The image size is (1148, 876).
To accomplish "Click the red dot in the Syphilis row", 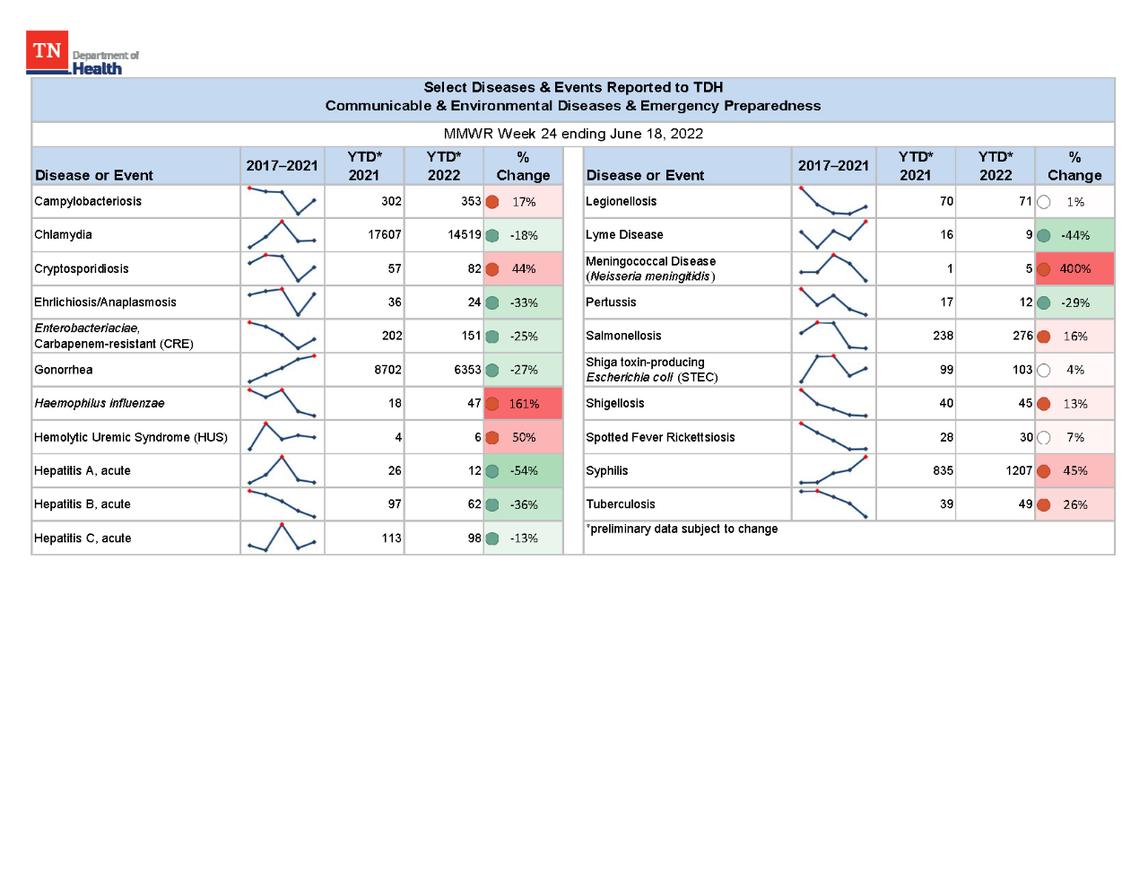I will [1044, 471].
